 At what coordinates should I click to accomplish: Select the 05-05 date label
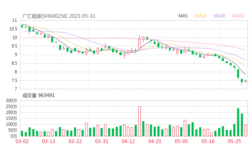tap(181, 141)
